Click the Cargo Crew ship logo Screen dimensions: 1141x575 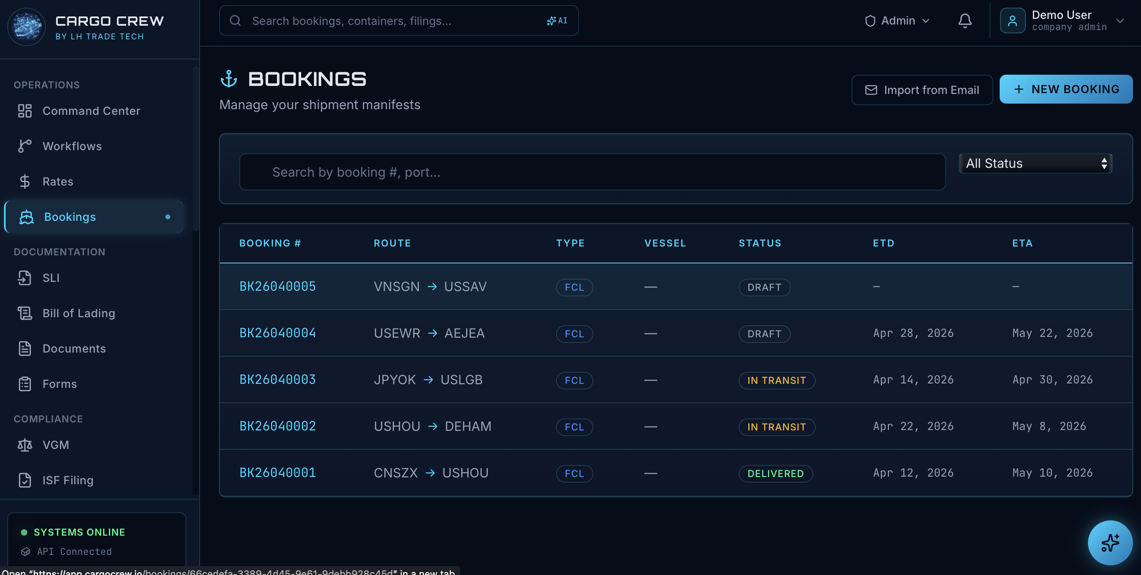[x=26, y=27]
